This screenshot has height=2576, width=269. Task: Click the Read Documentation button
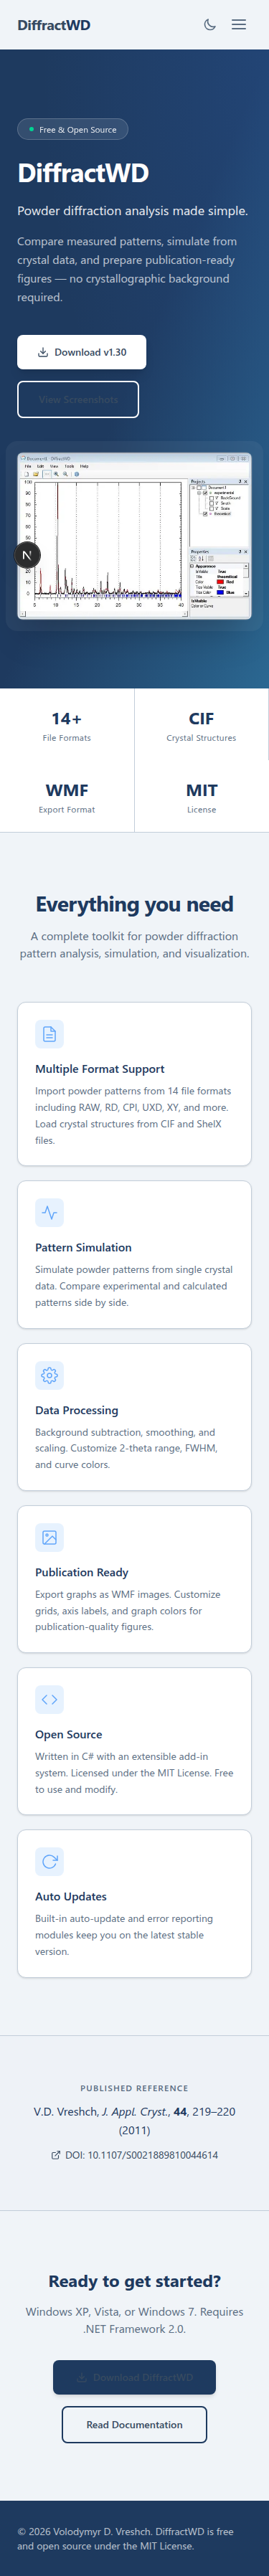point(134,2424)
